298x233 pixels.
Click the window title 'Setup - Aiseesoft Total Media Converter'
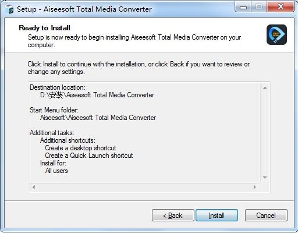[x=84, y=9]
